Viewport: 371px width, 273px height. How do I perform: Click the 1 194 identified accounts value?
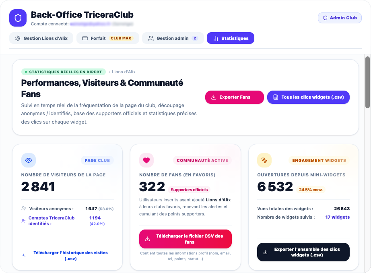click(x=95, y=218)
